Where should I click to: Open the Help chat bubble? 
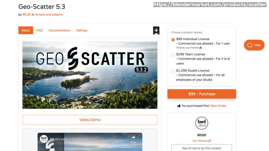click(x=254, y=45)
